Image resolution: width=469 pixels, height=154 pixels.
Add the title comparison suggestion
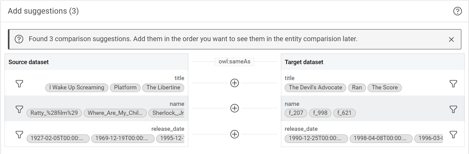pos(235,83)
